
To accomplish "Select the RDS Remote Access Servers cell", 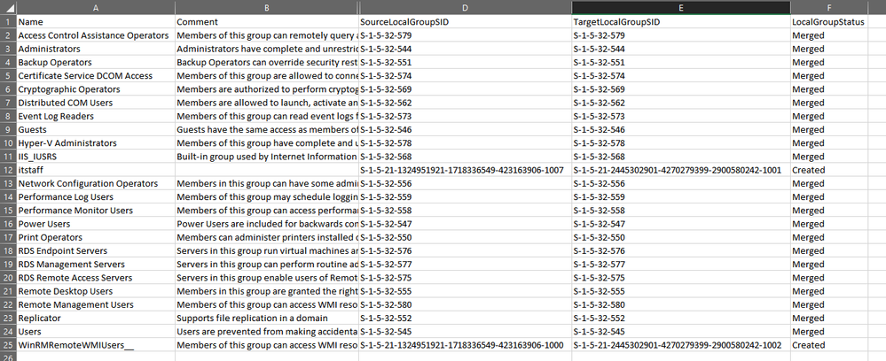I will tap(96, 278).
